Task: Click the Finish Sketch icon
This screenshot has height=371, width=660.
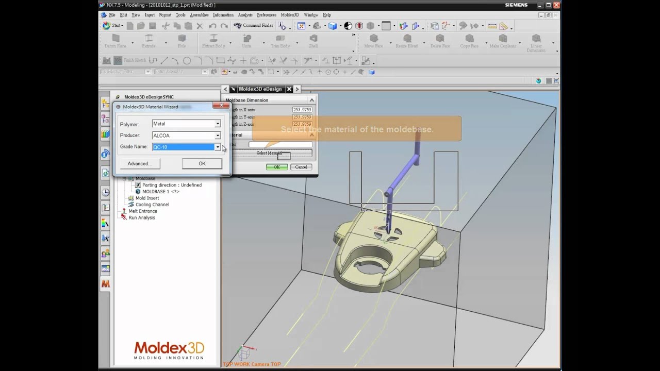Action: [x=128, y=60]
